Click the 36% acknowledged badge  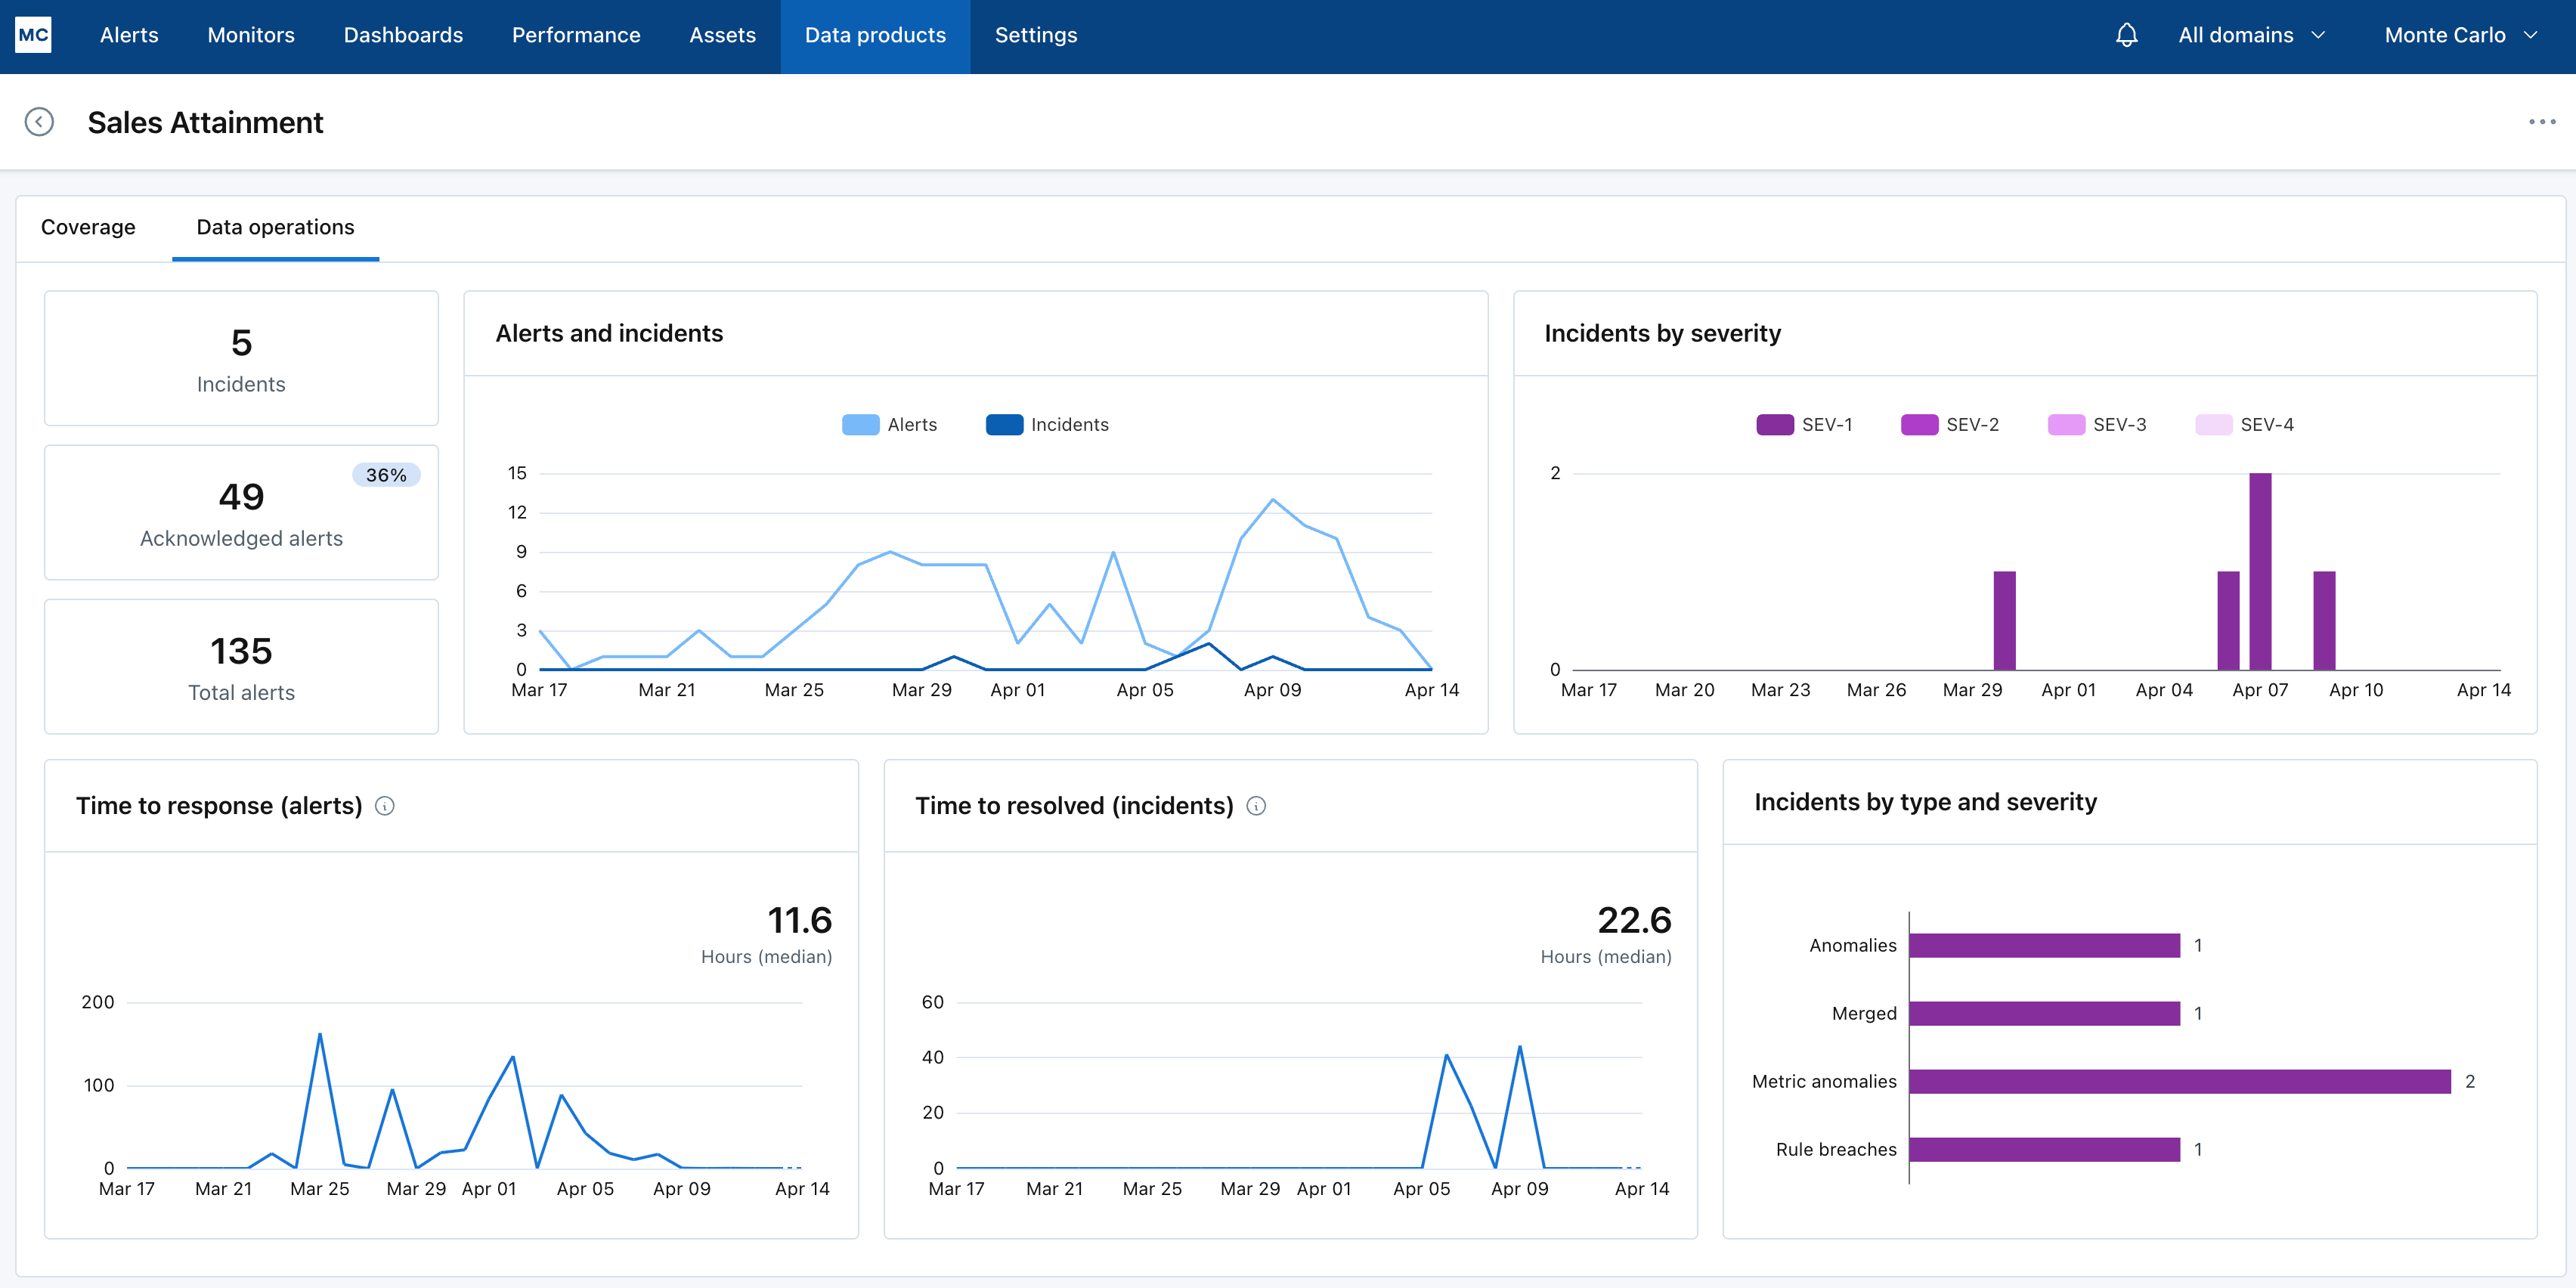tap(385, 475)
